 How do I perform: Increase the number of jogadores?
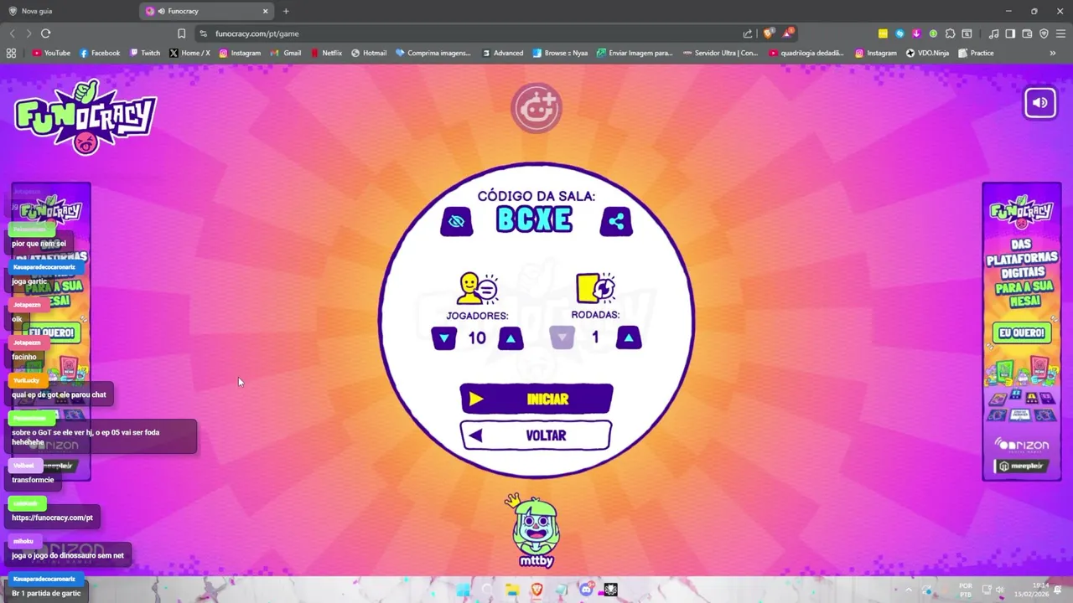(x=511, y=338)
